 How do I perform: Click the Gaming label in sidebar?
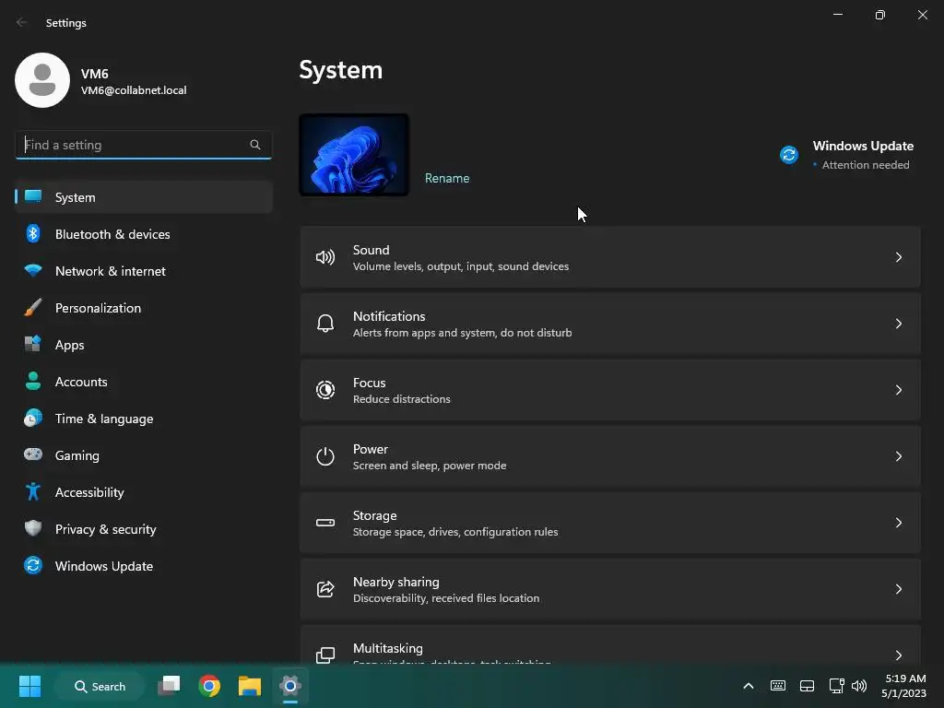(77, 455)
